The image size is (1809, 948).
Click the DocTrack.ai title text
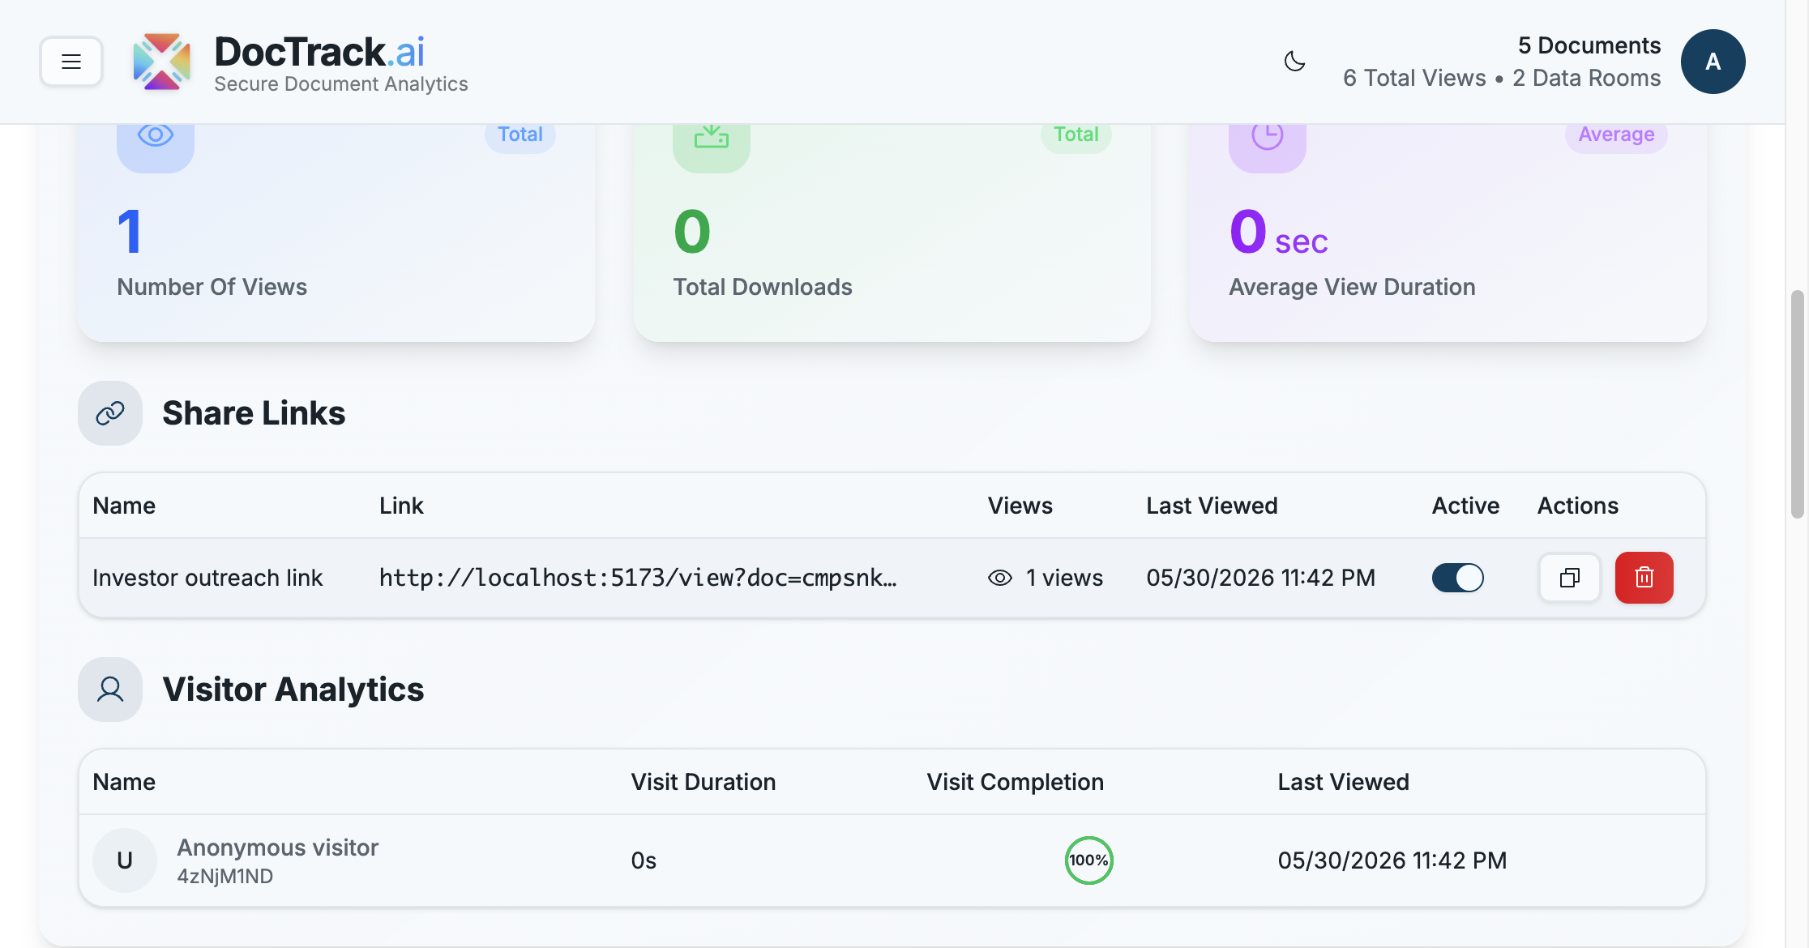(319, 52)
